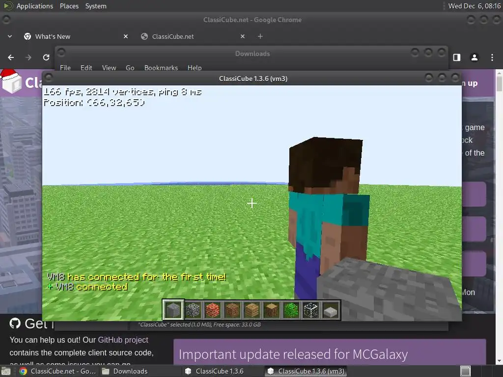Click the web page vertical scrollbar

pyautogui.click(x=499, y=216)
